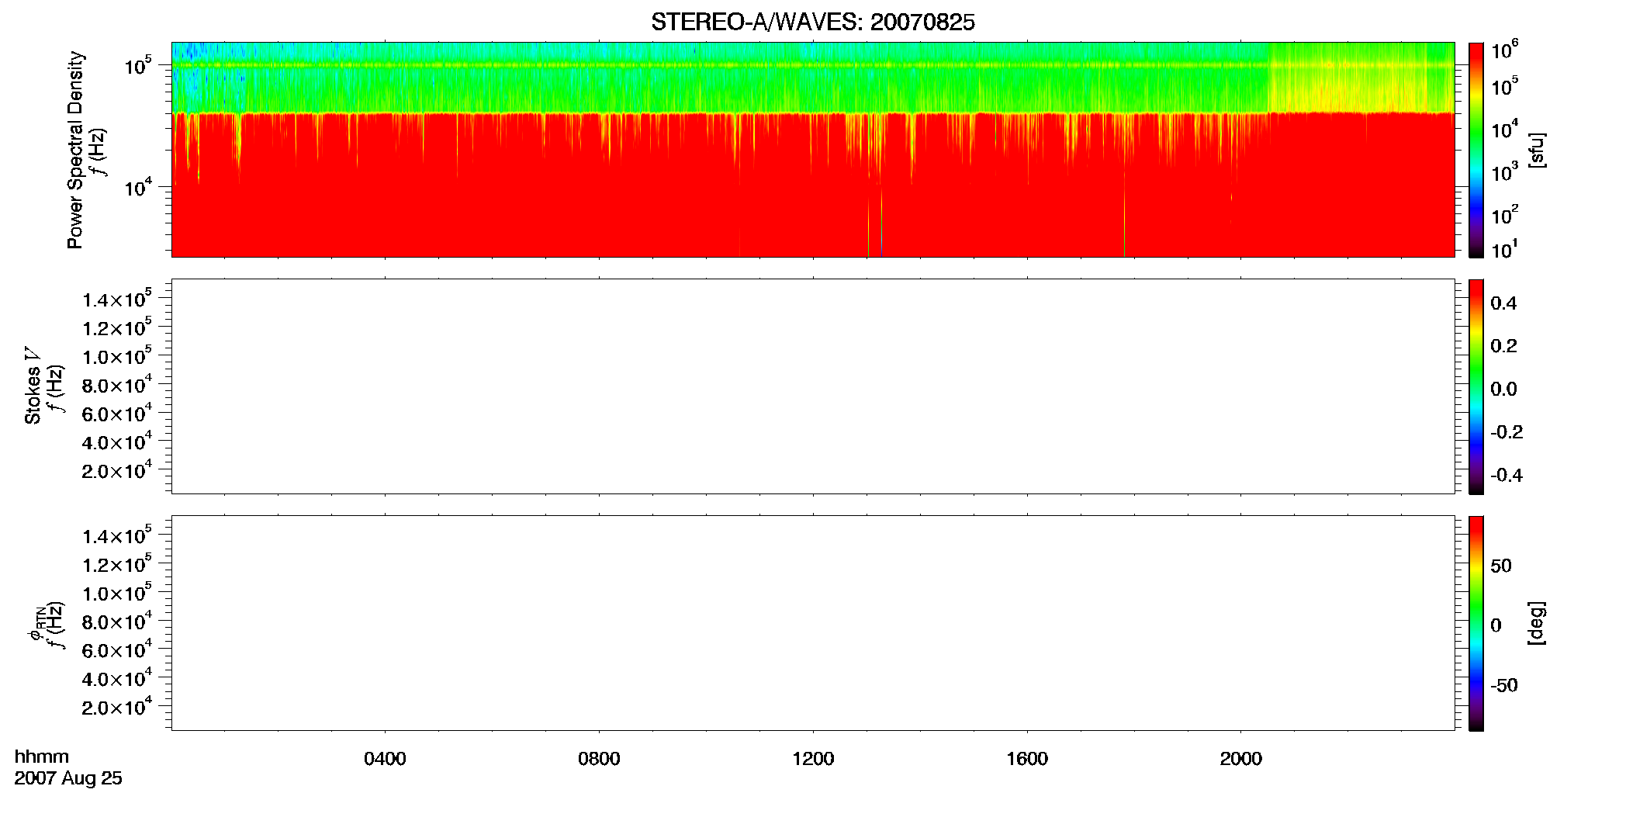Click inside the power spectral density spectrogram
Screen dimensions: 1626x838
click(x=813, y=150)
